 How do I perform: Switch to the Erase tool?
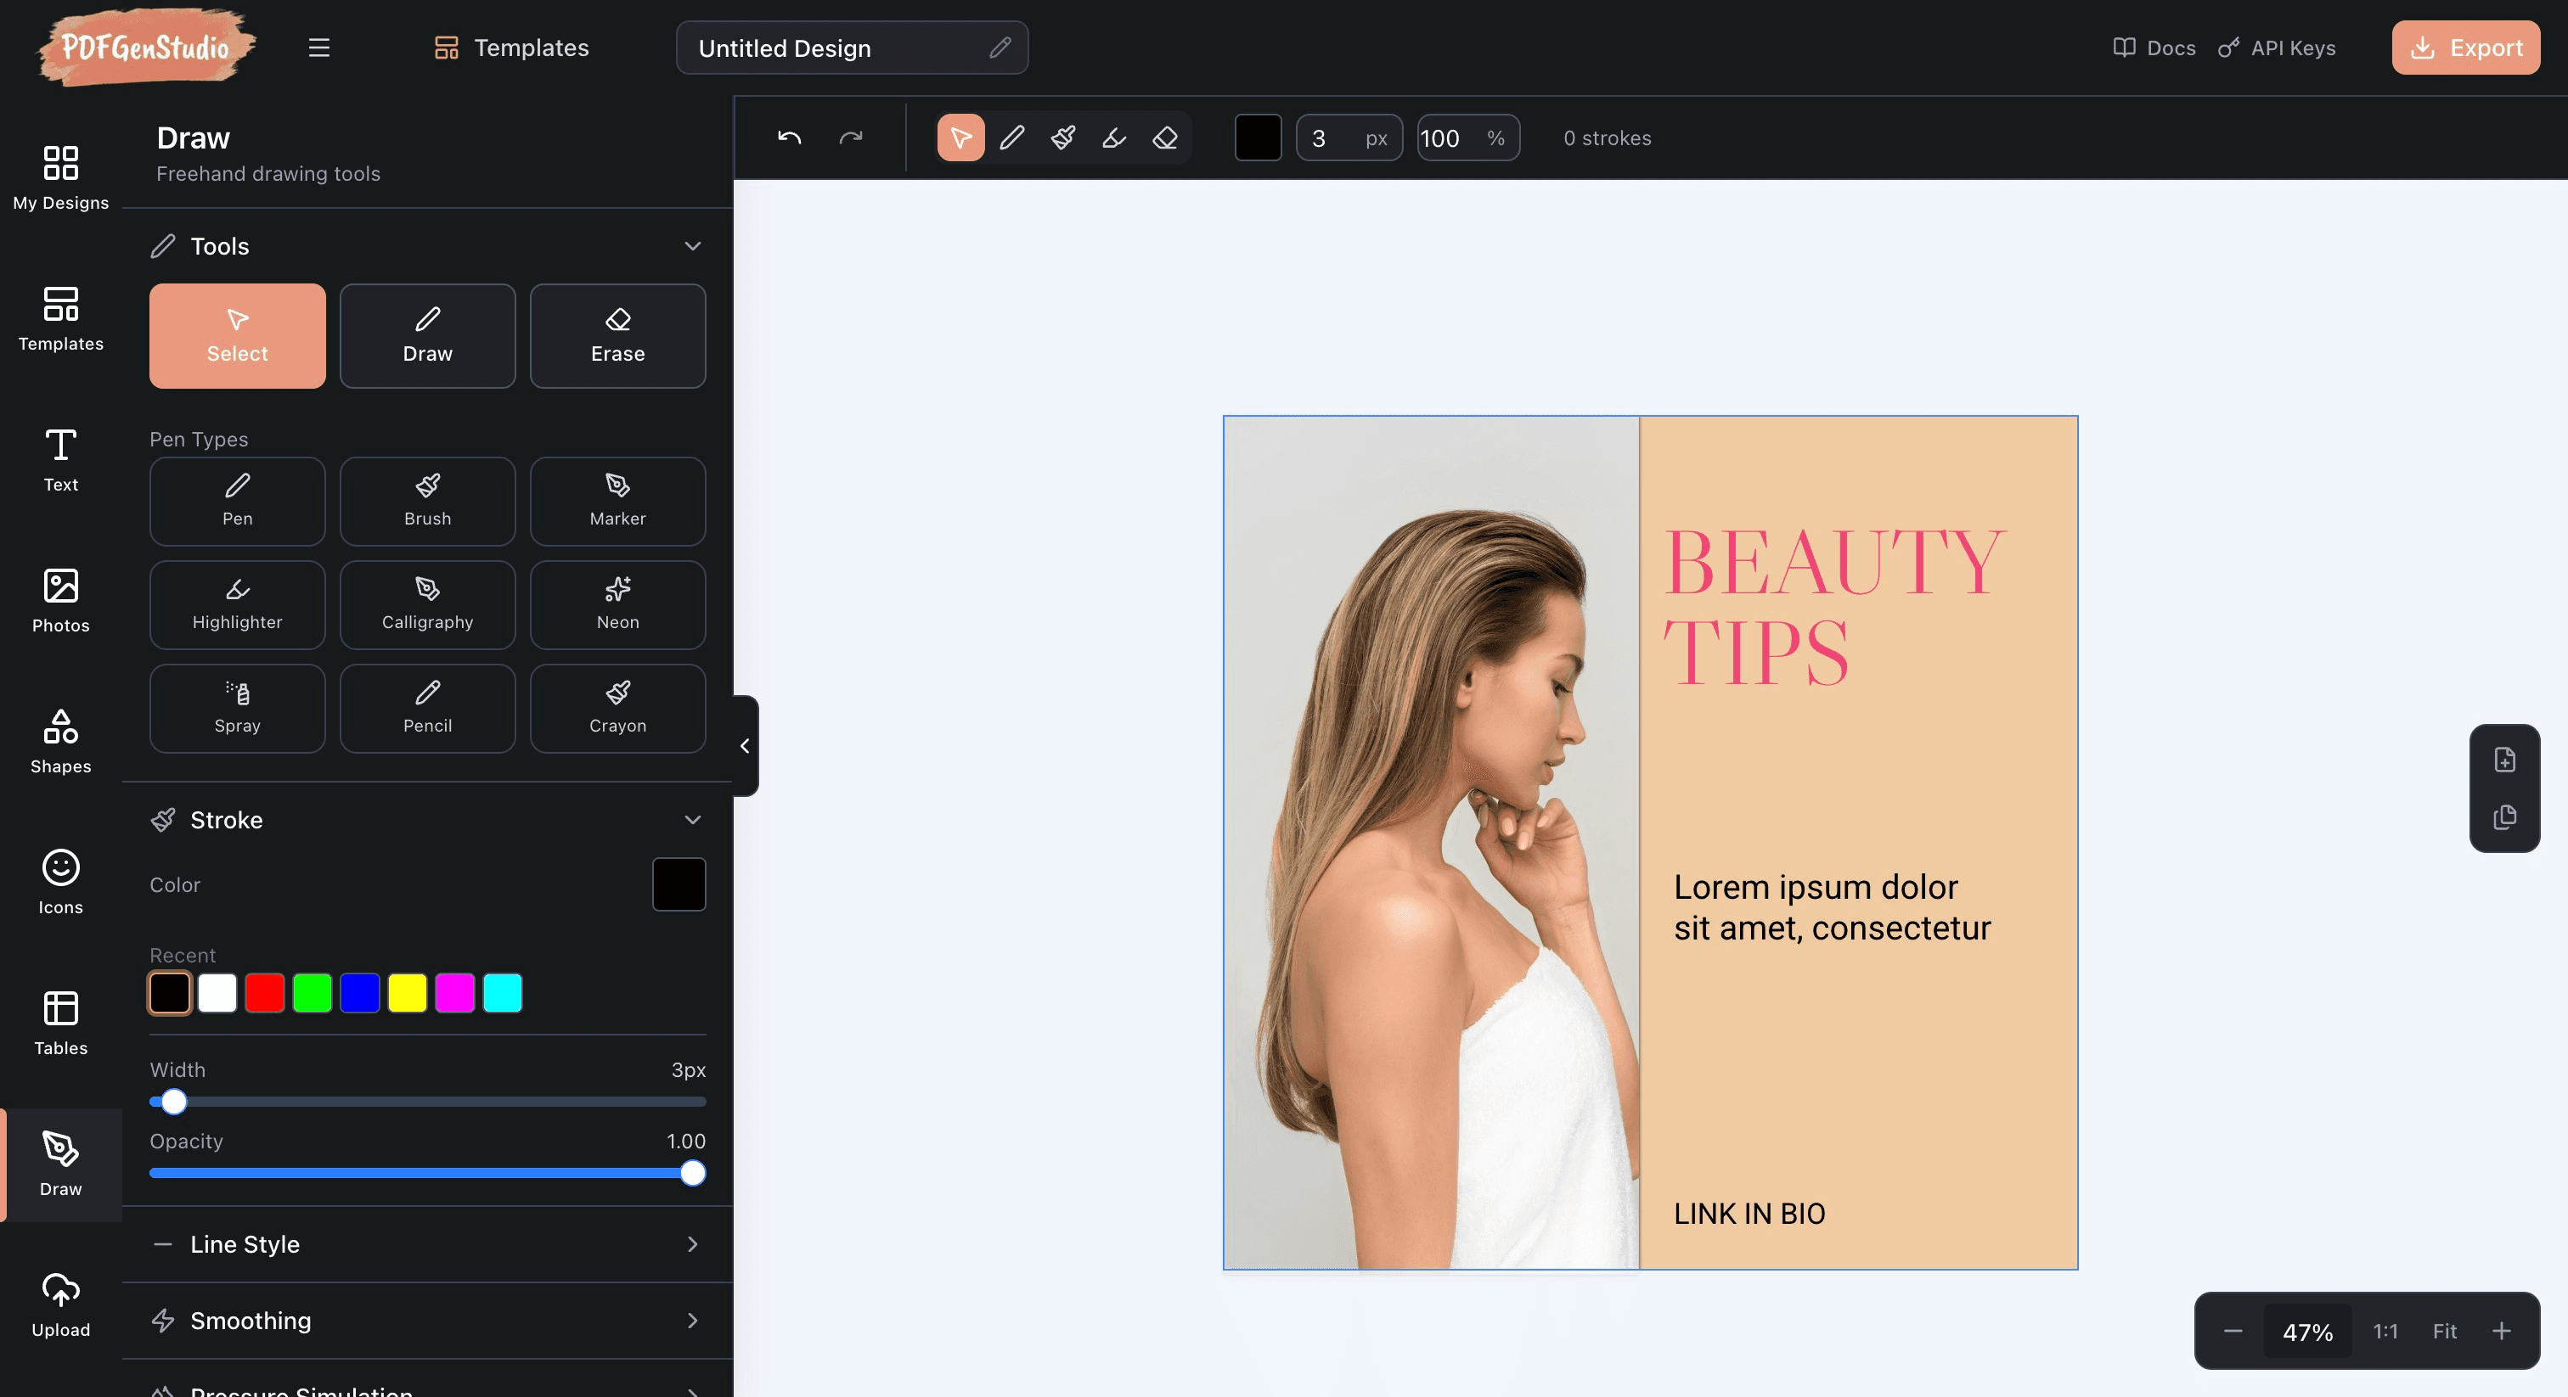point(617,336)
